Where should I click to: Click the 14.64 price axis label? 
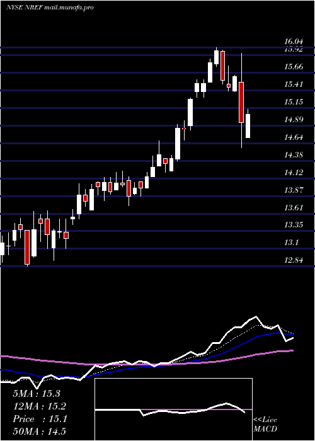[294, 137]
